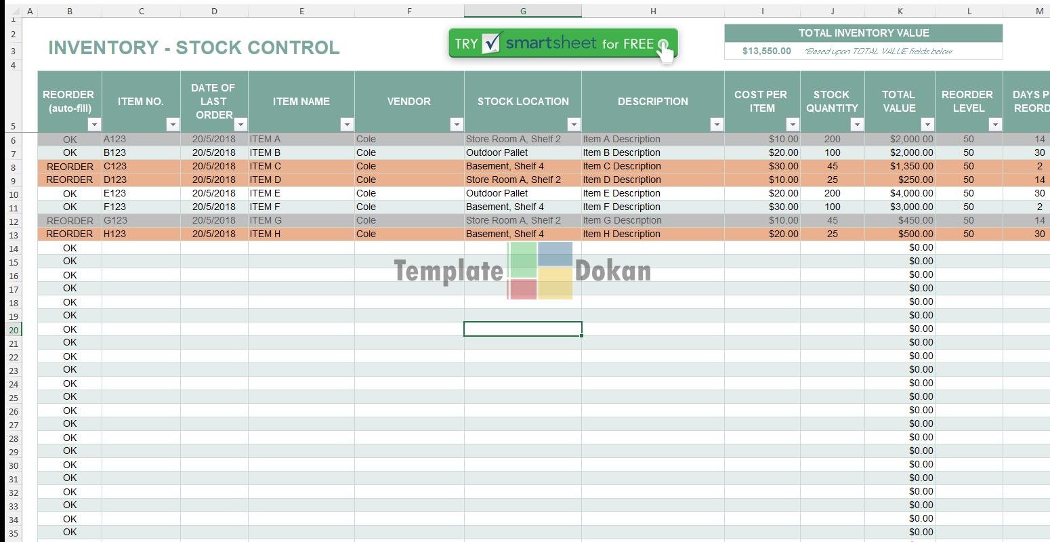The image size is (1050, 542).
Task: Open the REORDER column filter dropdown
Action: pyautogui.click(x=94, y=125)
